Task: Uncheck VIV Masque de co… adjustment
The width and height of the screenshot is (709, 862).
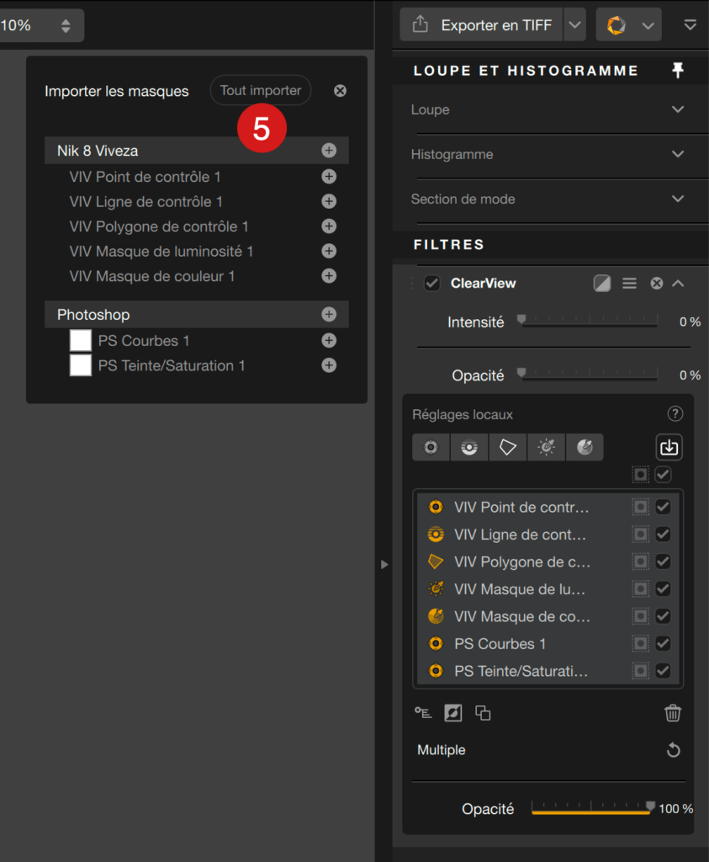Action: pyautogui.click(x=663, y=616)
